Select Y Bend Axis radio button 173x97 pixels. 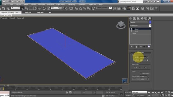[140, 67]
